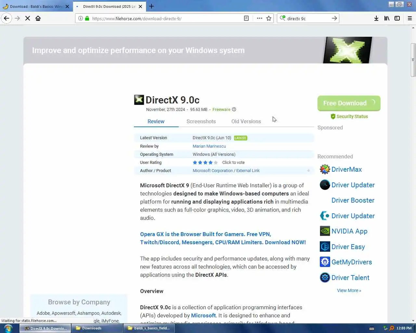Screen dimensions: 416x333
Task: Select the DirectX 9.0c Download tab
Action: tap(109, 6)
